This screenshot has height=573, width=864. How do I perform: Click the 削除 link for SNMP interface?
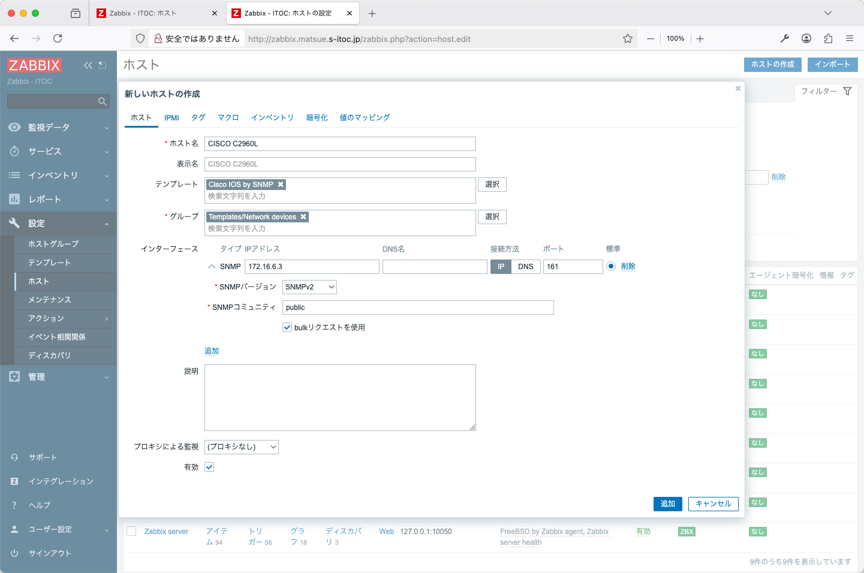click(628, 266)
